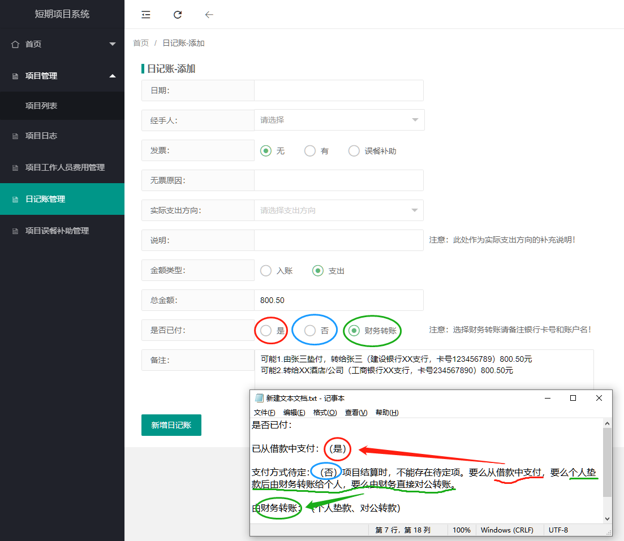Select 财务转账 for 是否已付
This screenshot has height=541, width=624.
354,331
